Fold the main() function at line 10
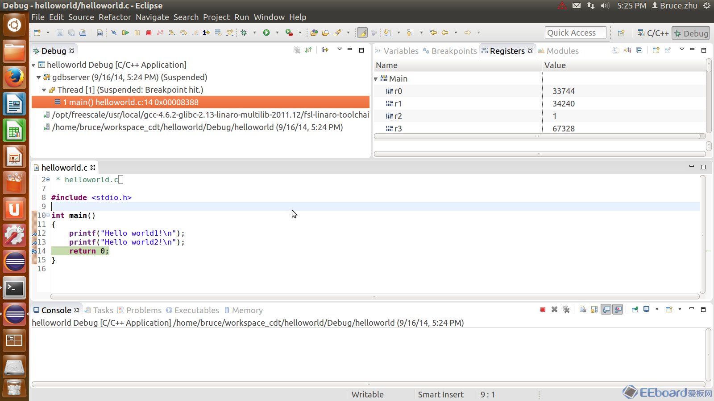Screen dimensions: 714x401 click(x=48, y=215)
